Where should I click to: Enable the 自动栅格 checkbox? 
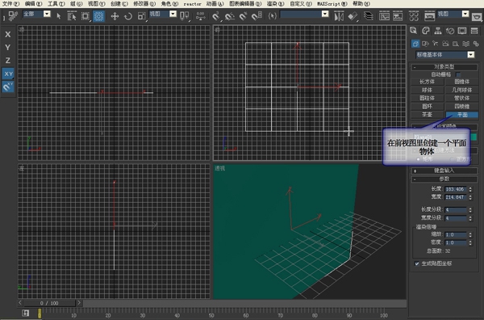click(x=458, y=74)
